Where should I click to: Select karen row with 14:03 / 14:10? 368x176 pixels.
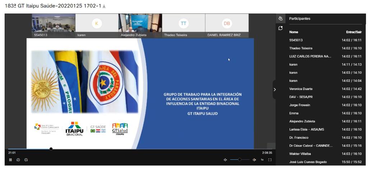pos(325,72)
